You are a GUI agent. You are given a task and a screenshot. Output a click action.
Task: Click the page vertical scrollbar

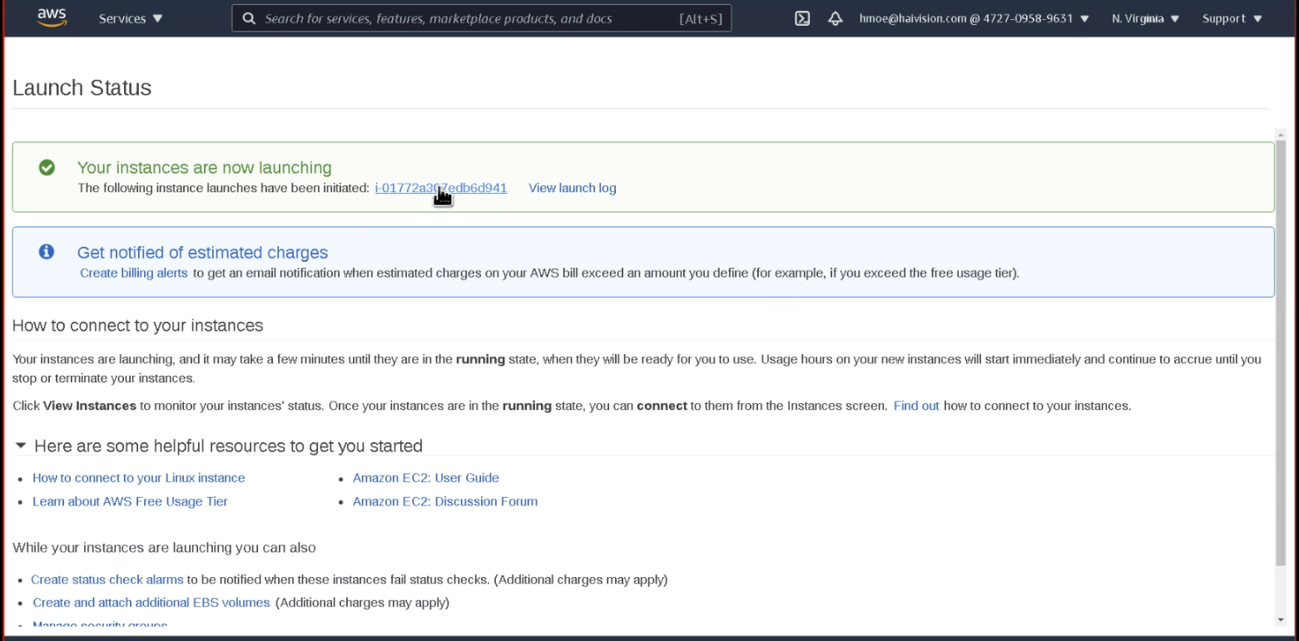click(1281, 349)
